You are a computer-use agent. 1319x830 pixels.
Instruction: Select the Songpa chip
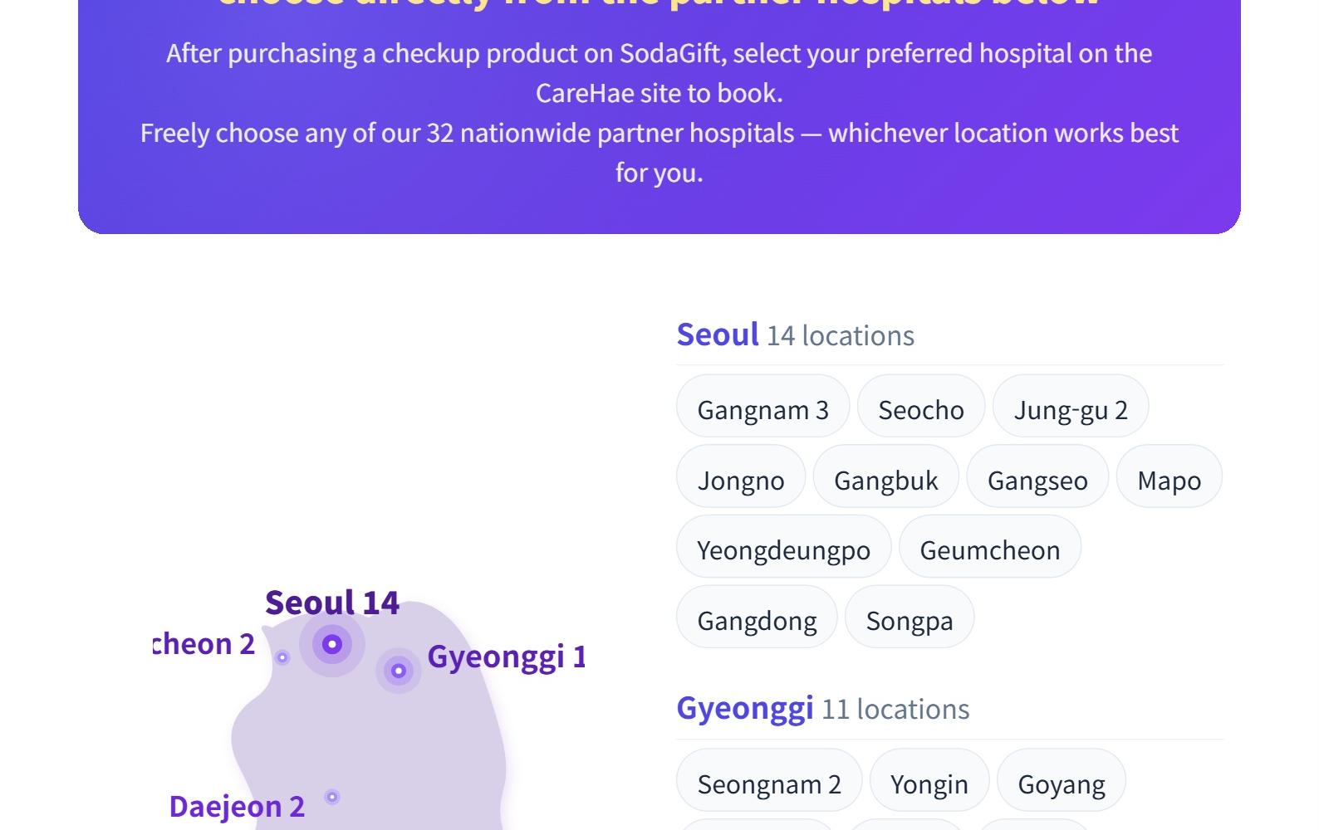pyautogui.click(x=910, y=617)
